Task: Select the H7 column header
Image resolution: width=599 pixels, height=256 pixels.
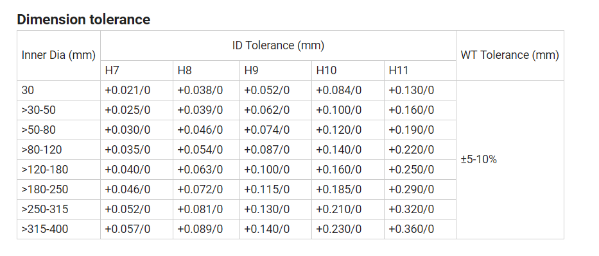Action: [112, 70]
